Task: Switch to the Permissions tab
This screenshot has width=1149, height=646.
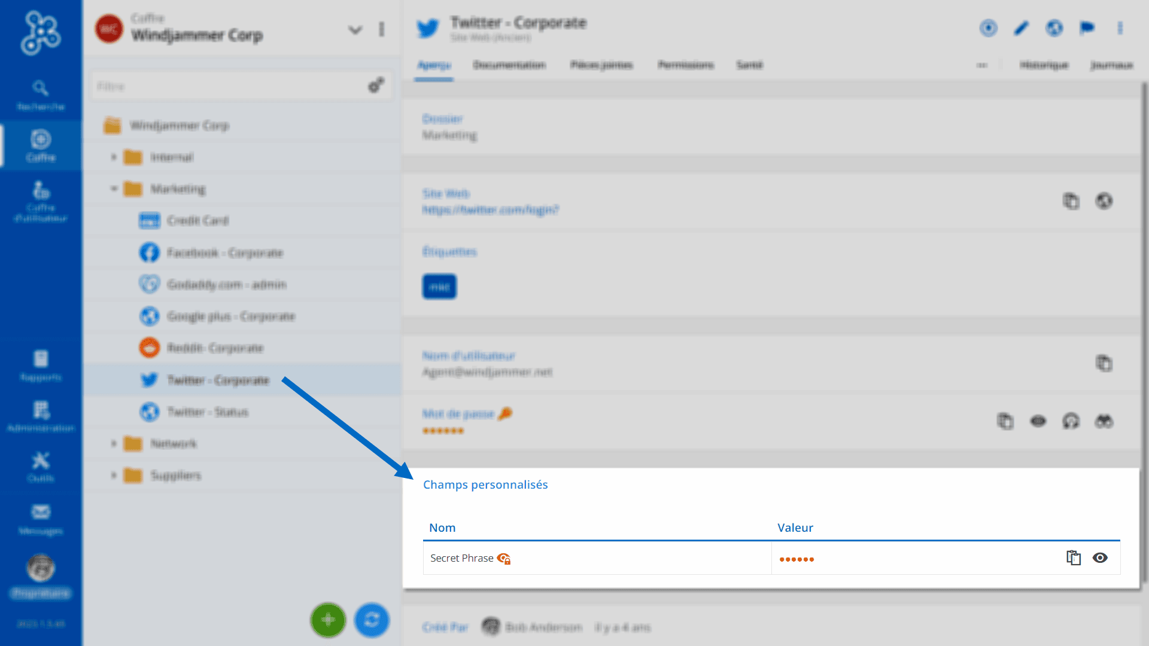Action: [x=686, y=65]
